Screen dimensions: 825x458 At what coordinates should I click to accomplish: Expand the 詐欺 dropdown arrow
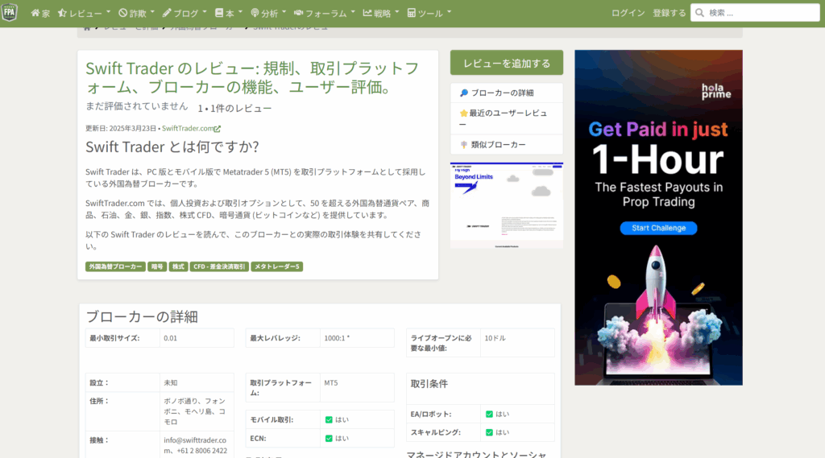coord(152,12)
